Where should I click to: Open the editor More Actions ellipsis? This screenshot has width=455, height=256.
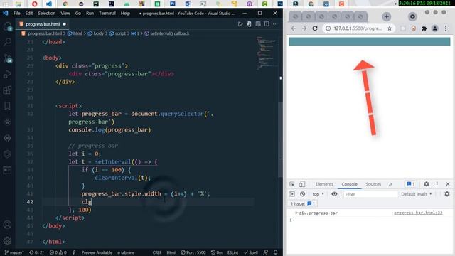pyautogui.click(x=275, y=24)
